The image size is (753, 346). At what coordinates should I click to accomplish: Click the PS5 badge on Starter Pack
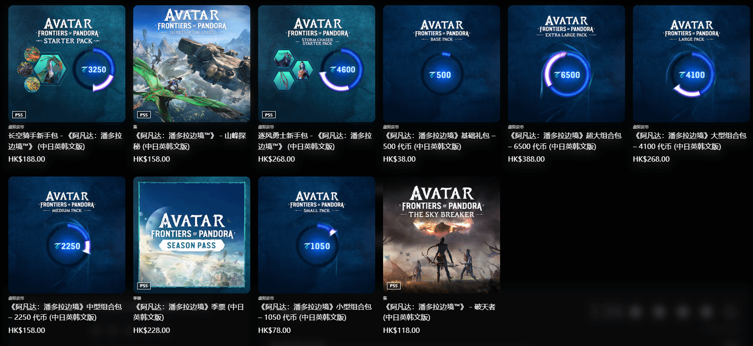coord(19,115)
